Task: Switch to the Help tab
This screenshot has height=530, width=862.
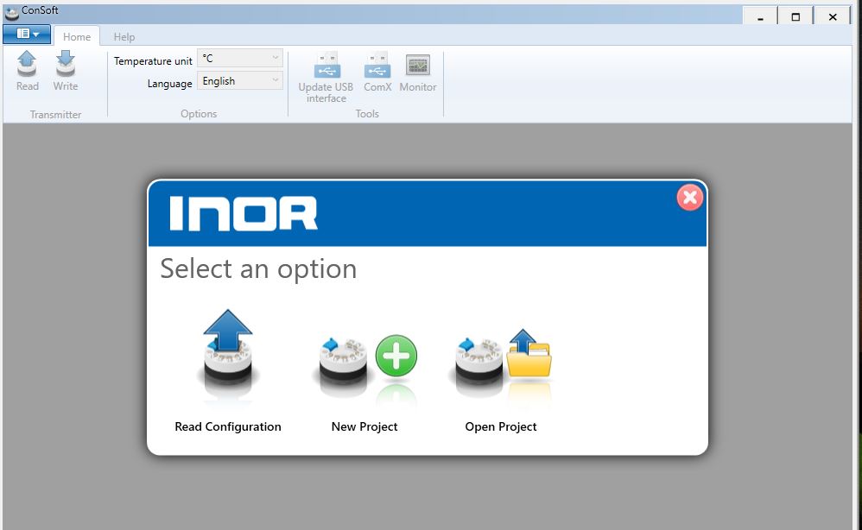Action: pyautogui.click(x=124, y=37)
